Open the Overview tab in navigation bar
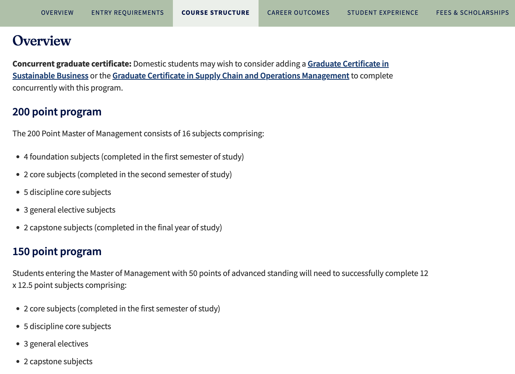This screenshot has height=374, width=515. [x=57, y=13]
